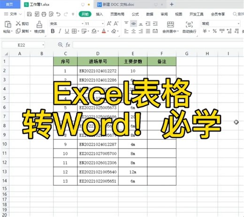Viewport: 244px width, 217px height.
Task: Open the number format dropdown 常规
Action: coord(238,24)
